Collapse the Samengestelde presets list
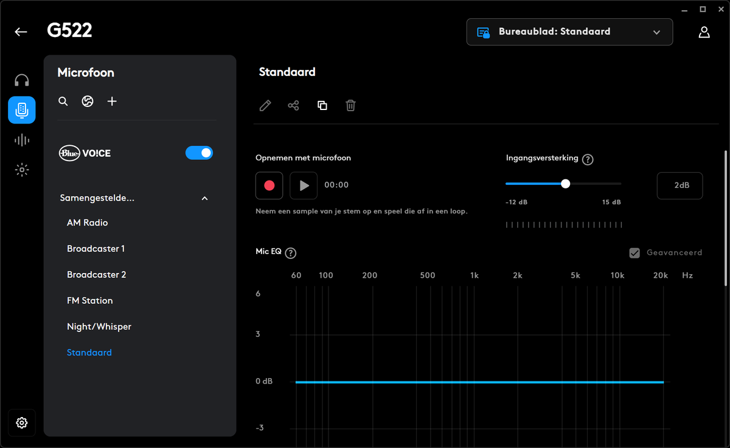730x448 pixels. pyautogui.click(x=205, y=199)
